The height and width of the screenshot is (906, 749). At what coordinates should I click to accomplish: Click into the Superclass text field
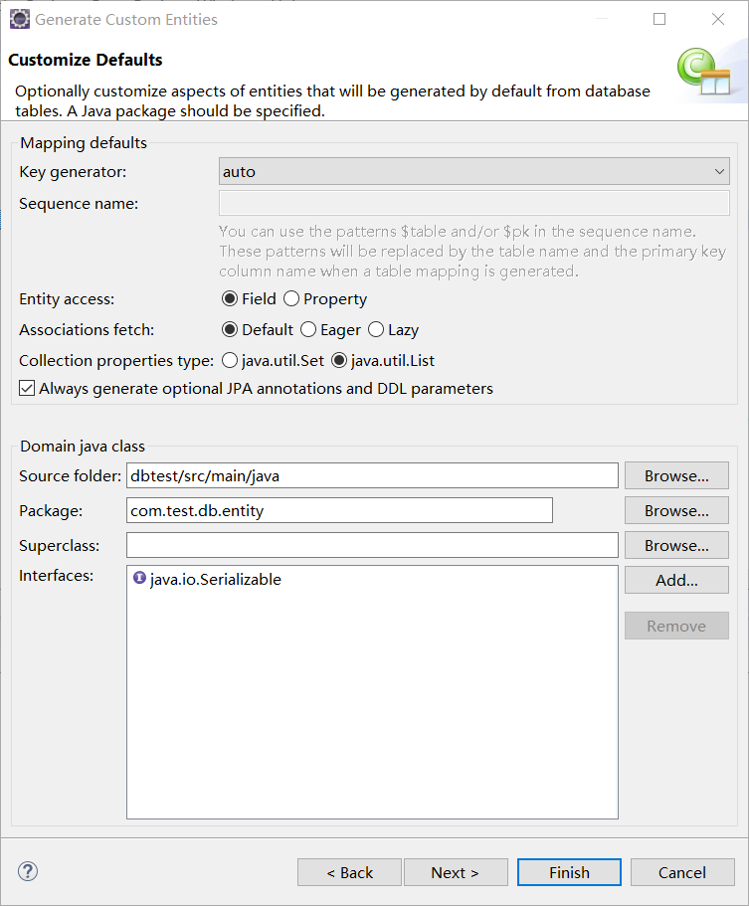click(x=372, y=546)
